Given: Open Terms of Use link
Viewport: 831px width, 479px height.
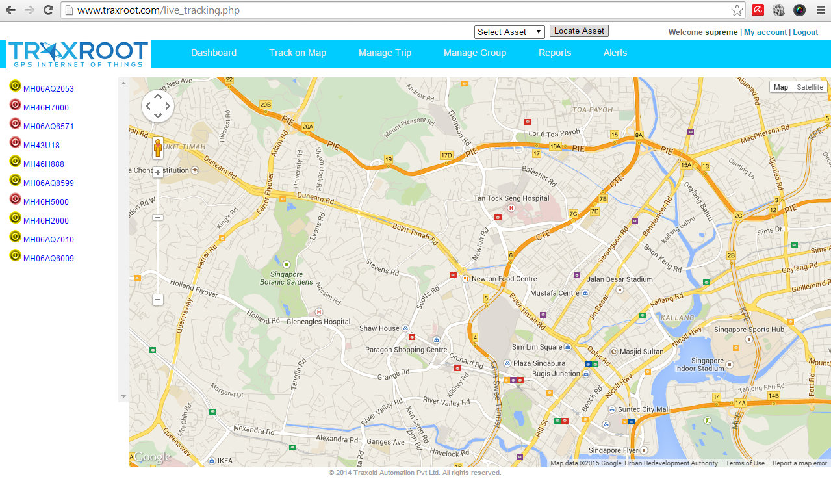Looking at the screenshot, I should tap(745, 463).
